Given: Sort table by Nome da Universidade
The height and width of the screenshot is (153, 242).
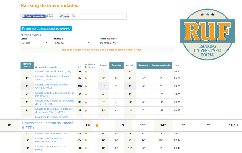Looking at the screenshot, I should [x=46, y=67].
